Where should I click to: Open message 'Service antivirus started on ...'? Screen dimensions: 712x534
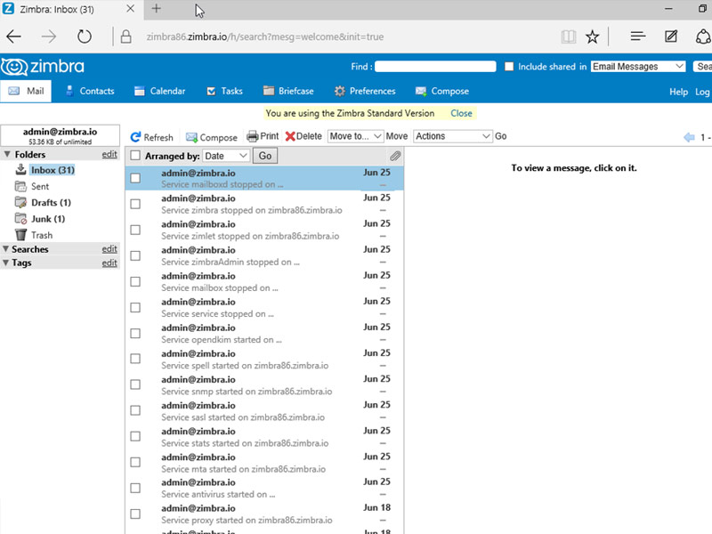click(264, 488)
